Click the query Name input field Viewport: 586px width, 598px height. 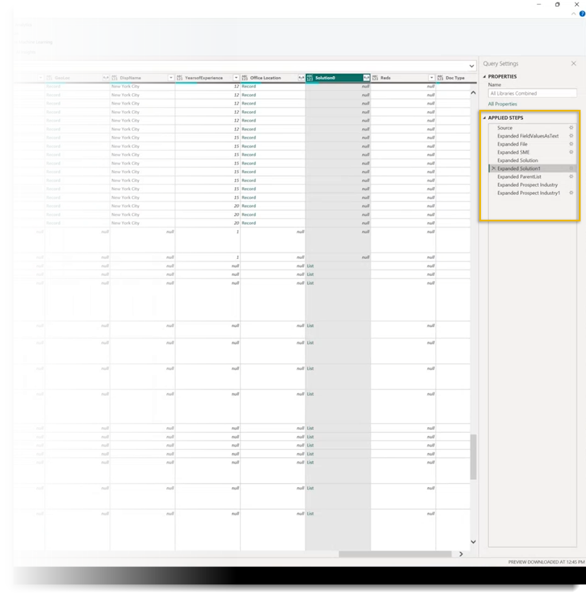pos(532,94)
